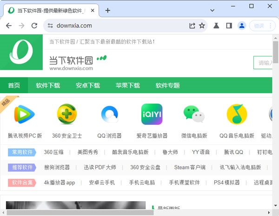Open a new tab with plus button

click(x=108, y=11)
